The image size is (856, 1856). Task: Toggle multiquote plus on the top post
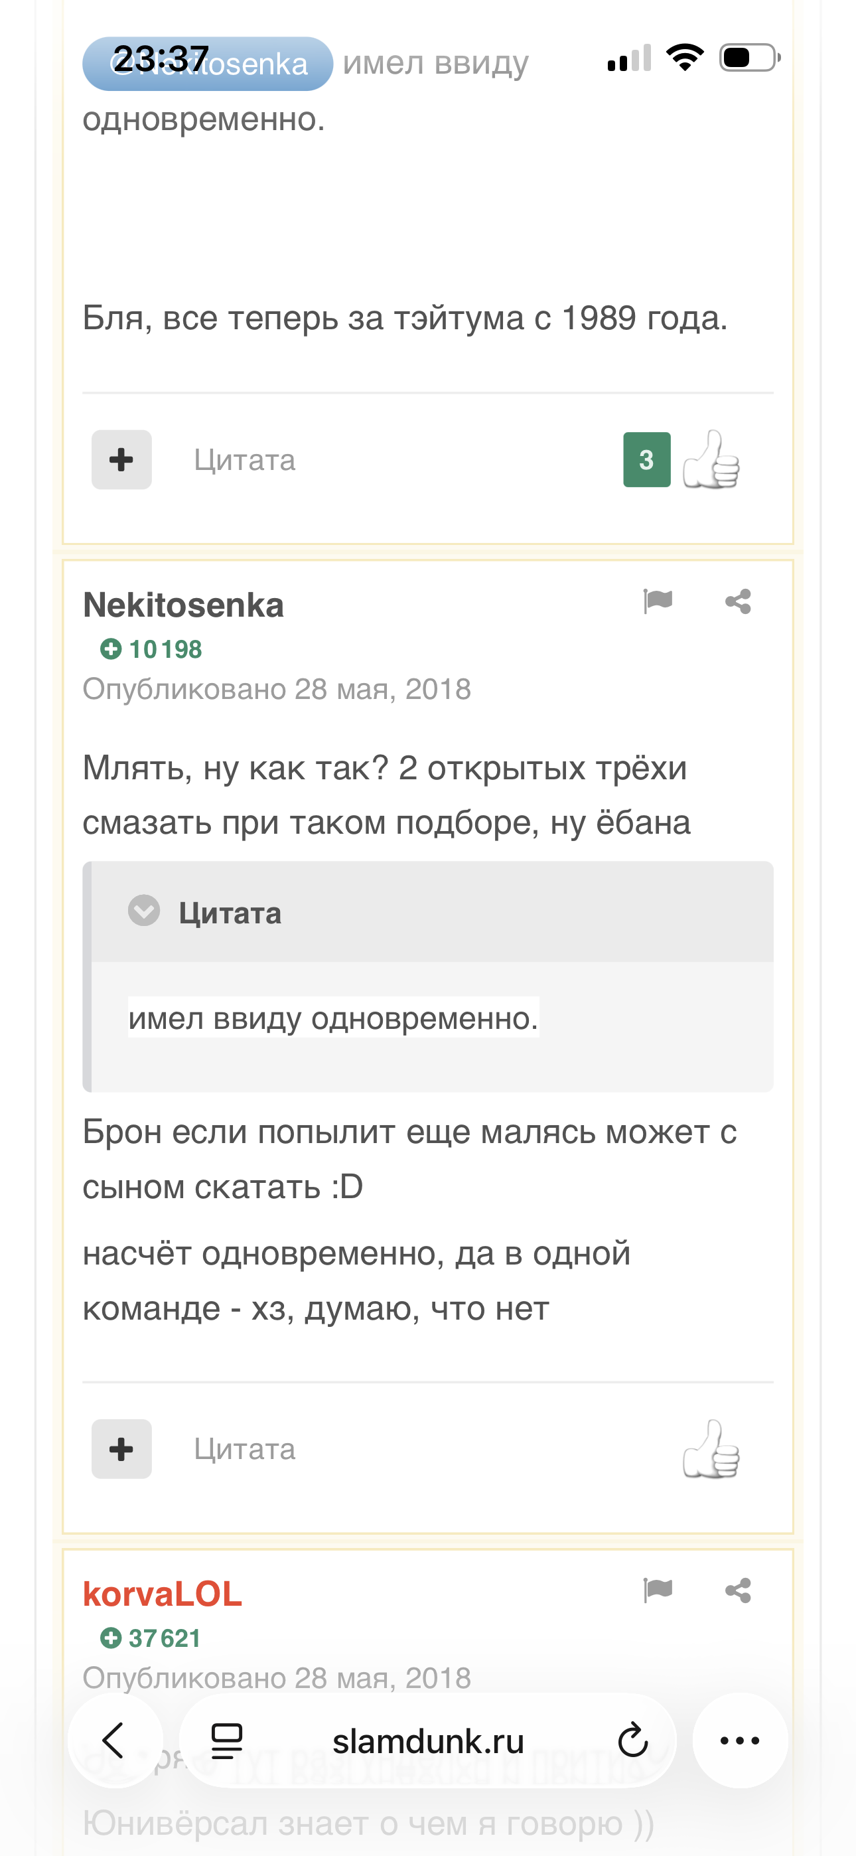click(121, 459)
